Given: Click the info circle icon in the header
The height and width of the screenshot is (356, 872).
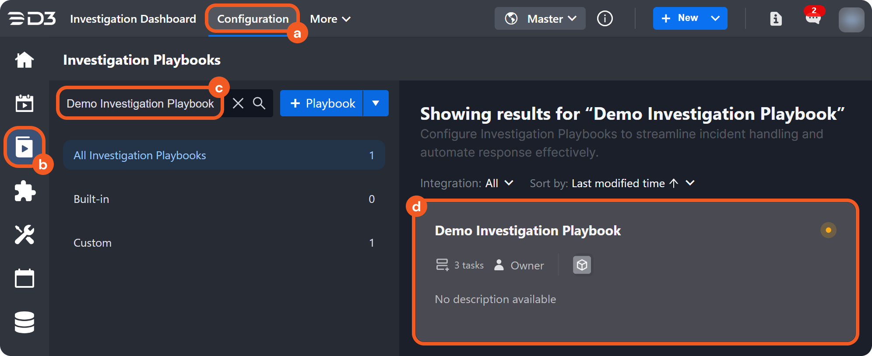Looking at the screenshot, I should (605, 19).
